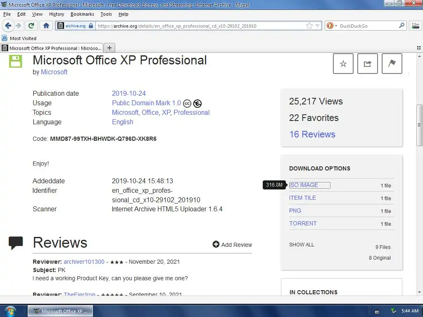The width and height of the screenshot is (423, 317).
Task: Open the DuckDuckGo search engine selector
Action: click(x=332, y=26)
